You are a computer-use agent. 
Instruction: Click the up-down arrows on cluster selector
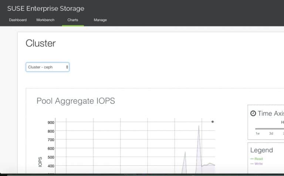pyautogui.click(x=67, y=67)
